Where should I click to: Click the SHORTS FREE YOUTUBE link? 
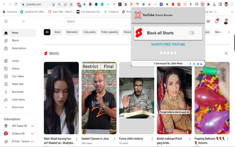(x=168, y=44)
